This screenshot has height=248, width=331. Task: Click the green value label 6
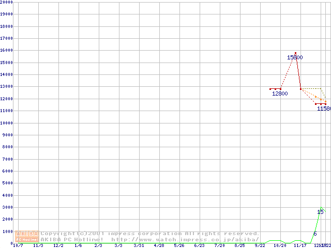coord(314,234)
